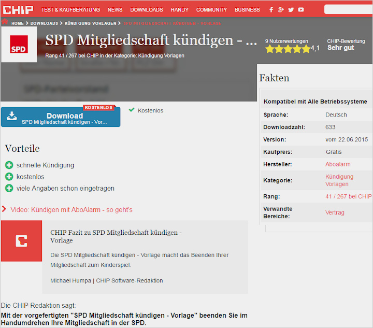Click the green checkmark beside Kostenlos
Screen dimensions: 373x328
pos(132,110)
